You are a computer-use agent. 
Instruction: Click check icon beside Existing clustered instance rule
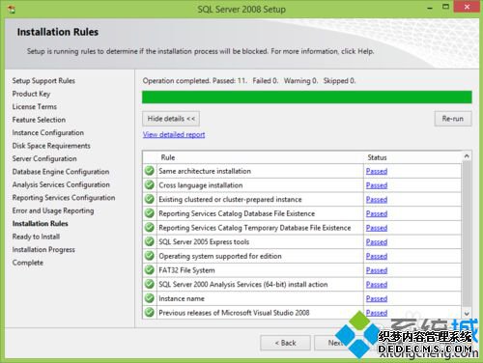click(x=150, y=199)
